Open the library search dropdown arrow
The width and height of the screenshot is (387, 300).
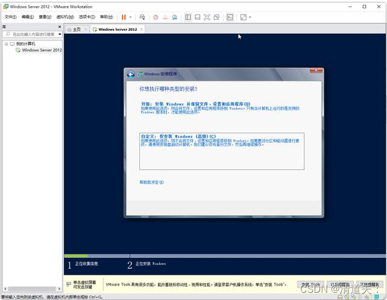(x=60, y=34)
